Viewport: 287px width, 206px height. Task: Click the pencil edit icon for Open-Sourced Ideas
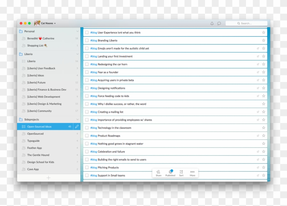coord(77,126)
